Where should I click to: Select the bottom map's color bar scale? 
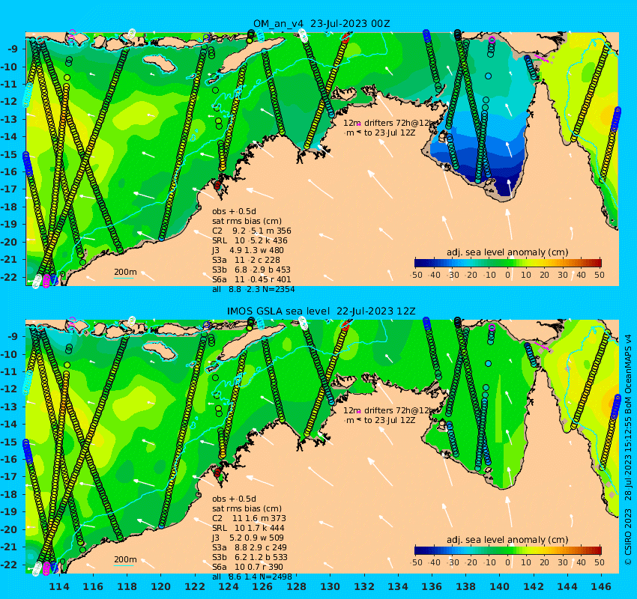(x=508, y=551)
